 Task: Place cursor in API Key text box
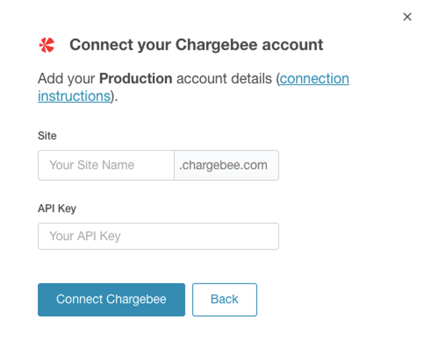[x=158, y=236]
